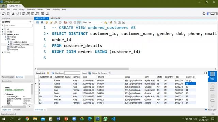Open a script file in the editor

click(x=38, y=22)
